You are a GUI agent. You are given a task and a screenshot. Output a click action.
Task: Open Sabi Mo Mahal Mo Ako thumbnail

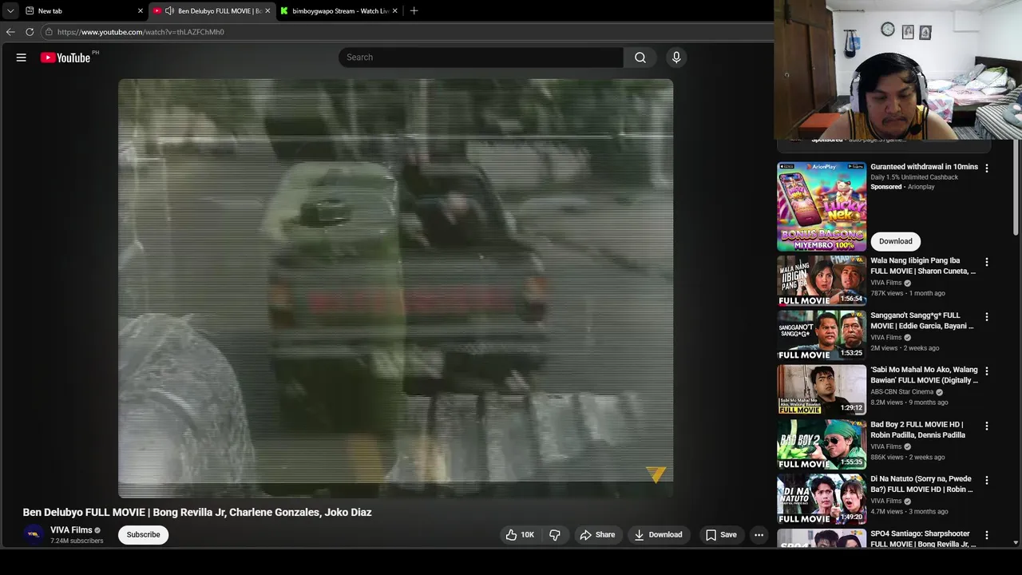(x=822, y=390)
